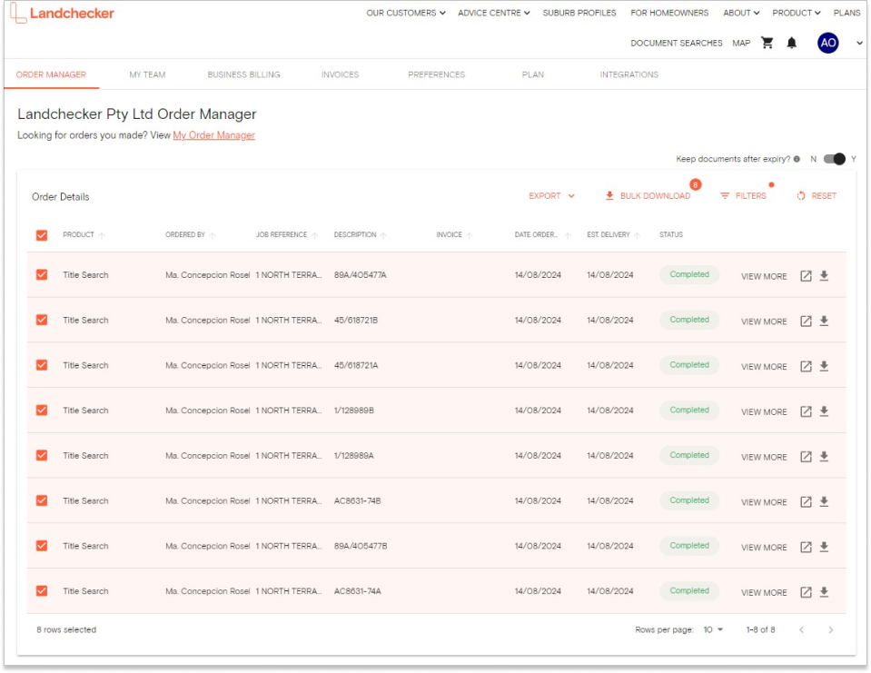Expand the account menu chevron
This screenshot has height=673, width=871.
click(859, 43)
